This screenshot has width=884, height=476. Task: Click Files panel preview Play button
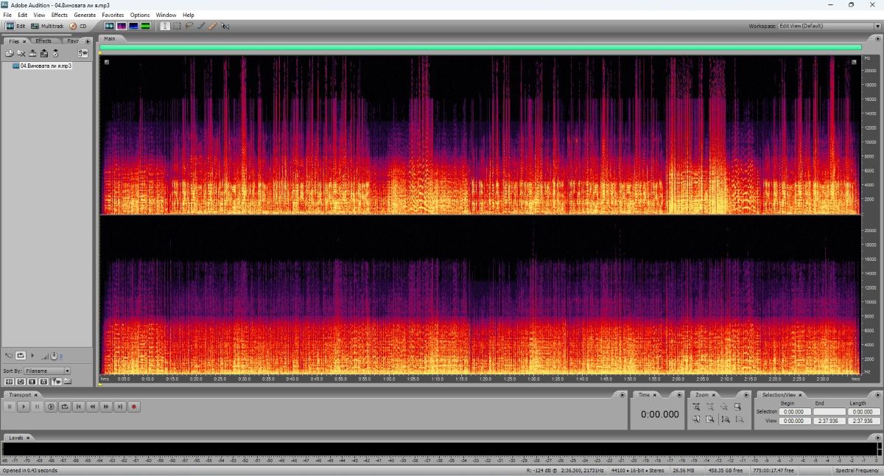(32, 356)
